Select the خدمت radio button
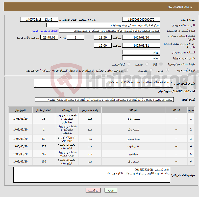Screen dimensions: 199x197 click(x=147, y=64)
